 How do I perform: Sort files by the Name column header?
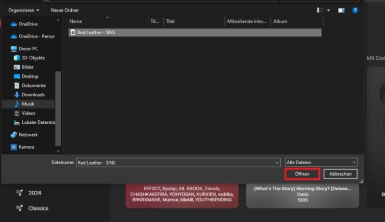point(76,22)
